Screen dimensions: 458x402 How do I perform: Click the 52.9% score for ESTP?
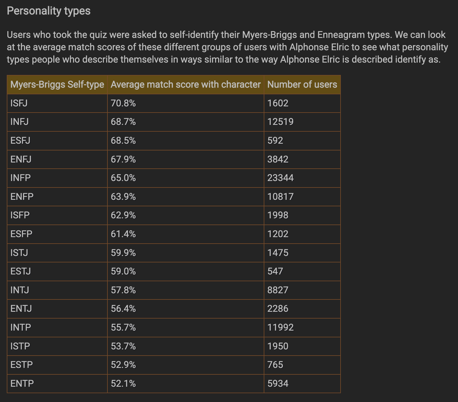pyautogui.click(x=186, y=365)
